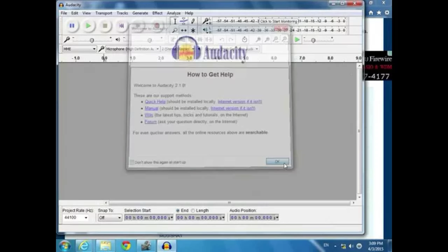Screen dimensions: 448x252
Task: Click the Fit Project zoom icon
Action: point(285,40)
